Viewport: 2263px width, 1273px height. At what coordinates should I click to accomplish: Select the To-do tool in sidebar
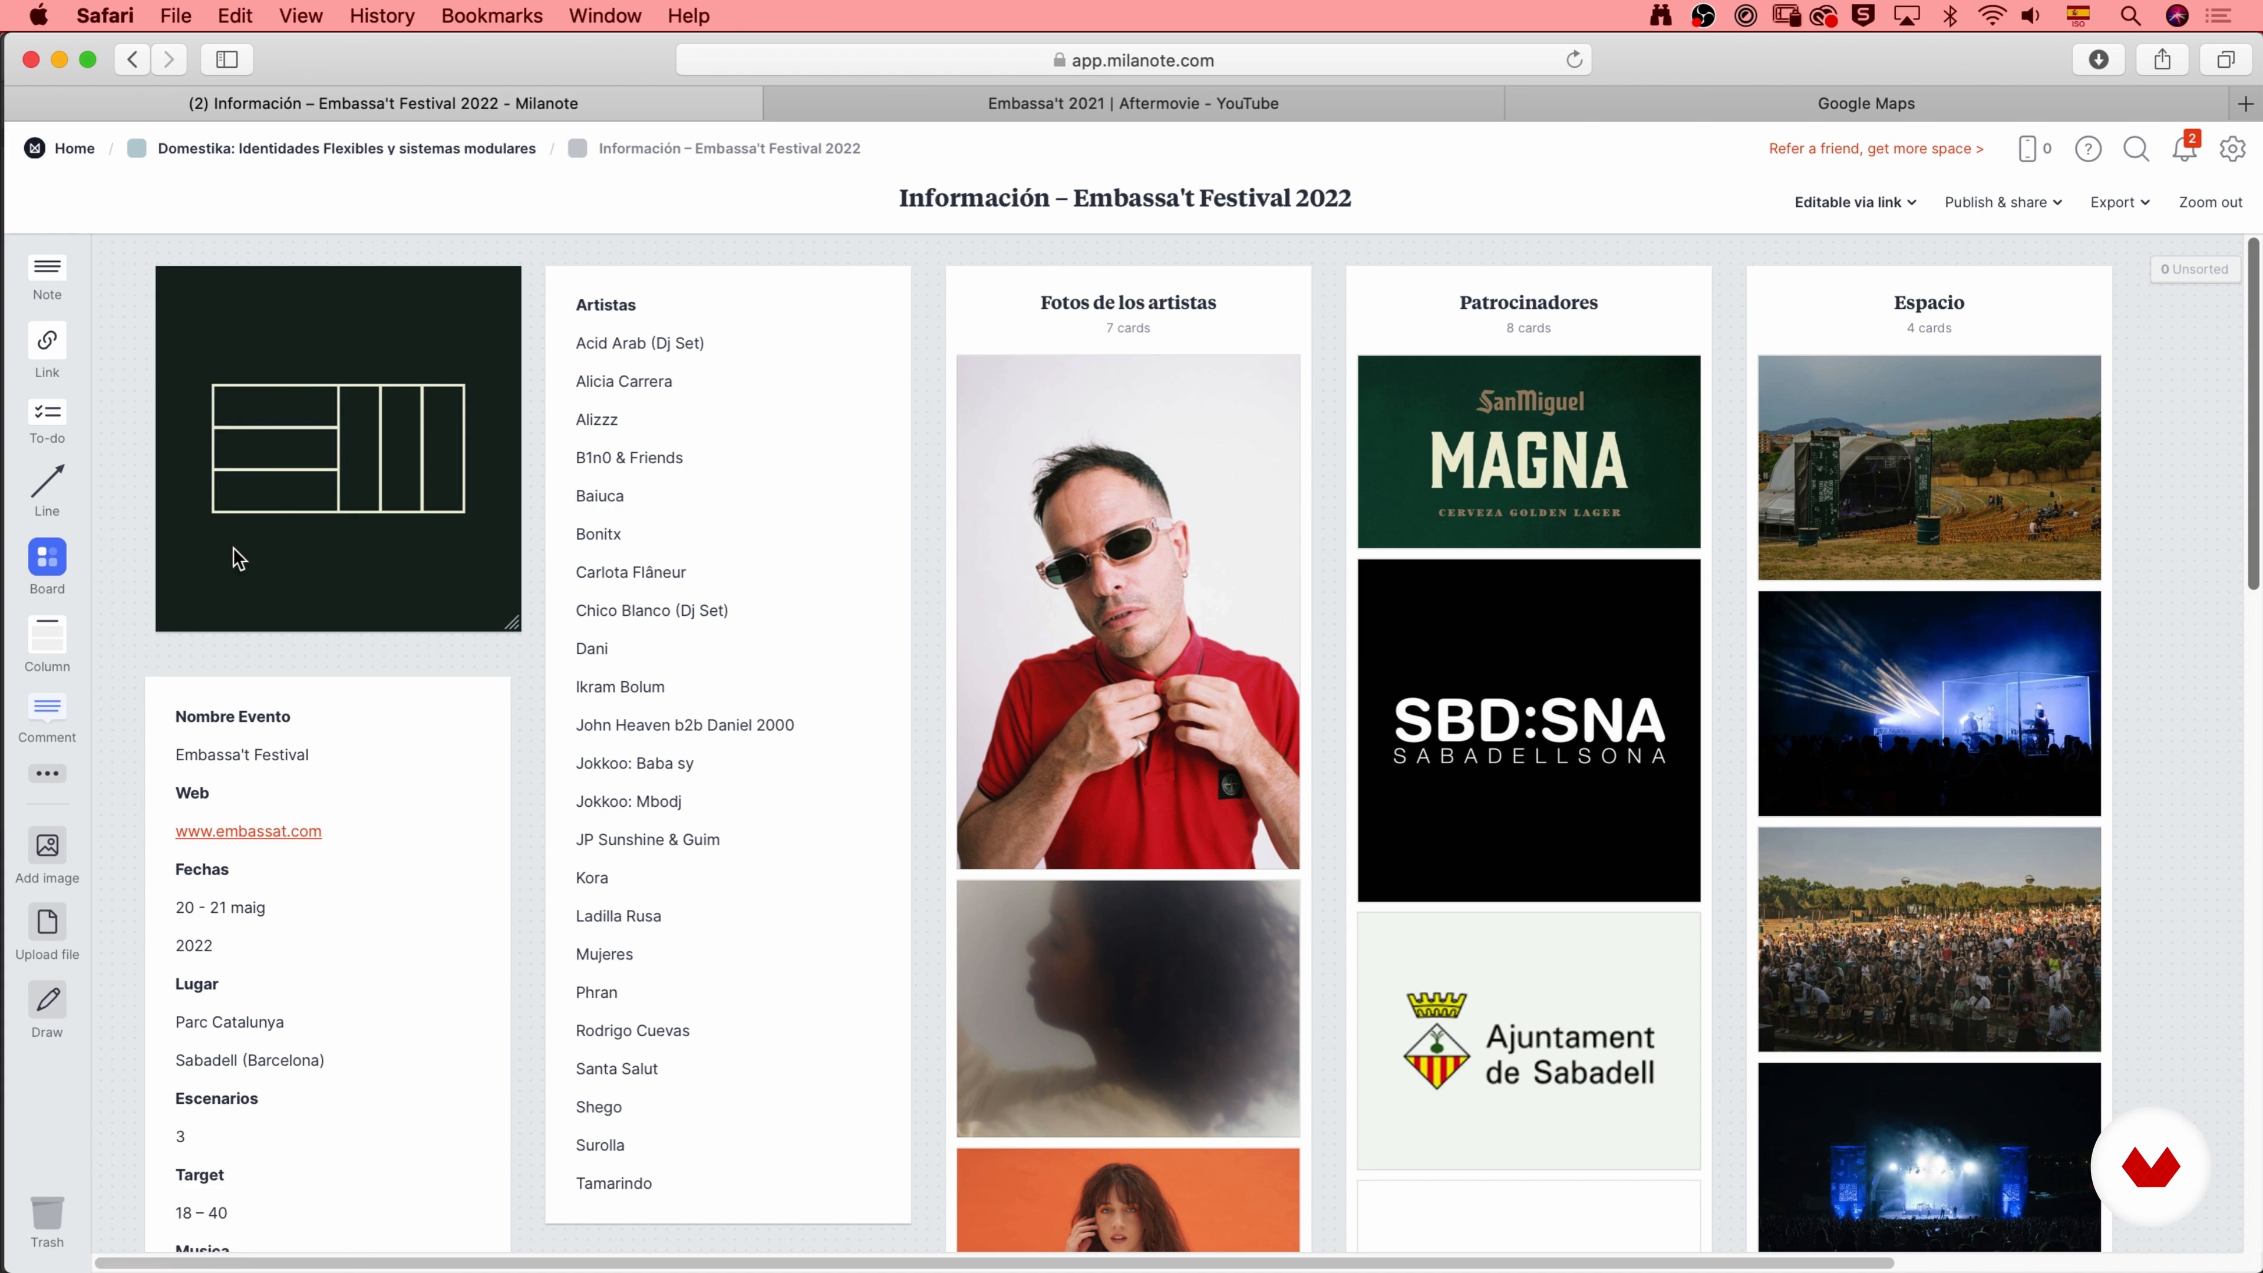click(47, 423)
